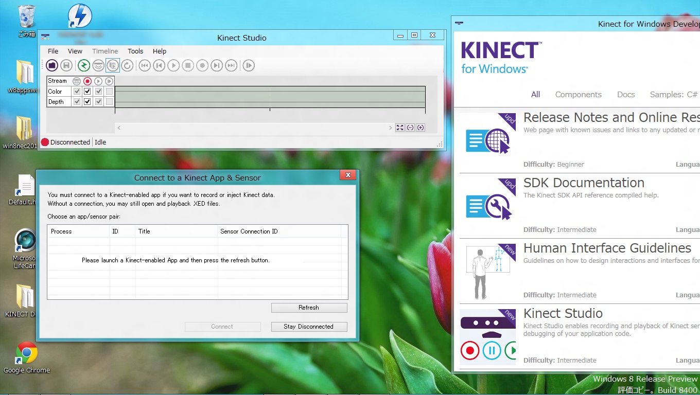Toggle the Depth stream sensor-column checkbox
700x395 pixels.
click(x=77, y=102)
